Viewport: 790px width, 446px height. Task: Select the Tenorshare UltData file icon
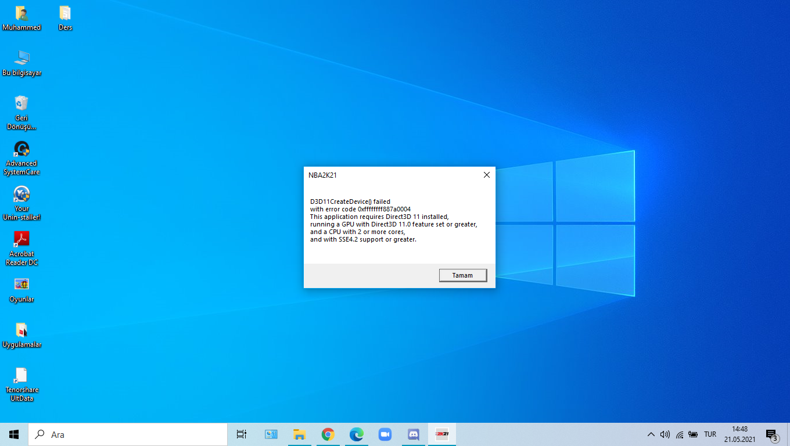21,384
